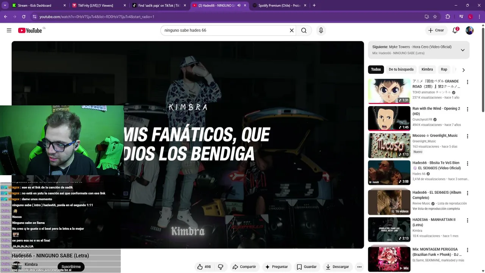The height and width of the screenshot is (273, 485).
Task: Open the Chrome tab search dropdown
Action: [5, 5]
